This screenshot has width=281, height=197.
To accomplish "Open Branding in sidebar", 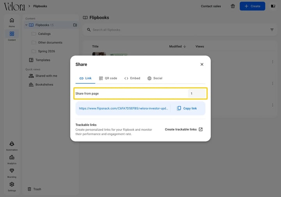I will tap(12, 173).
